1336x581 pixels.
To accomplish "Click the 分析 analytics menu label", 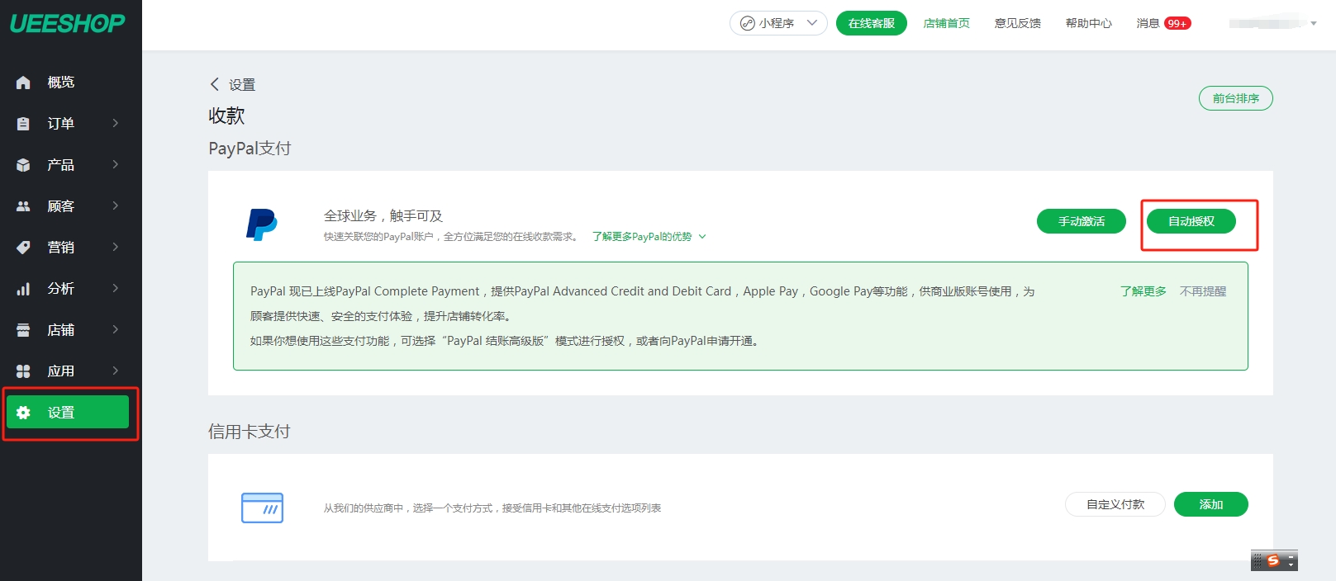I will pos(61,289).
